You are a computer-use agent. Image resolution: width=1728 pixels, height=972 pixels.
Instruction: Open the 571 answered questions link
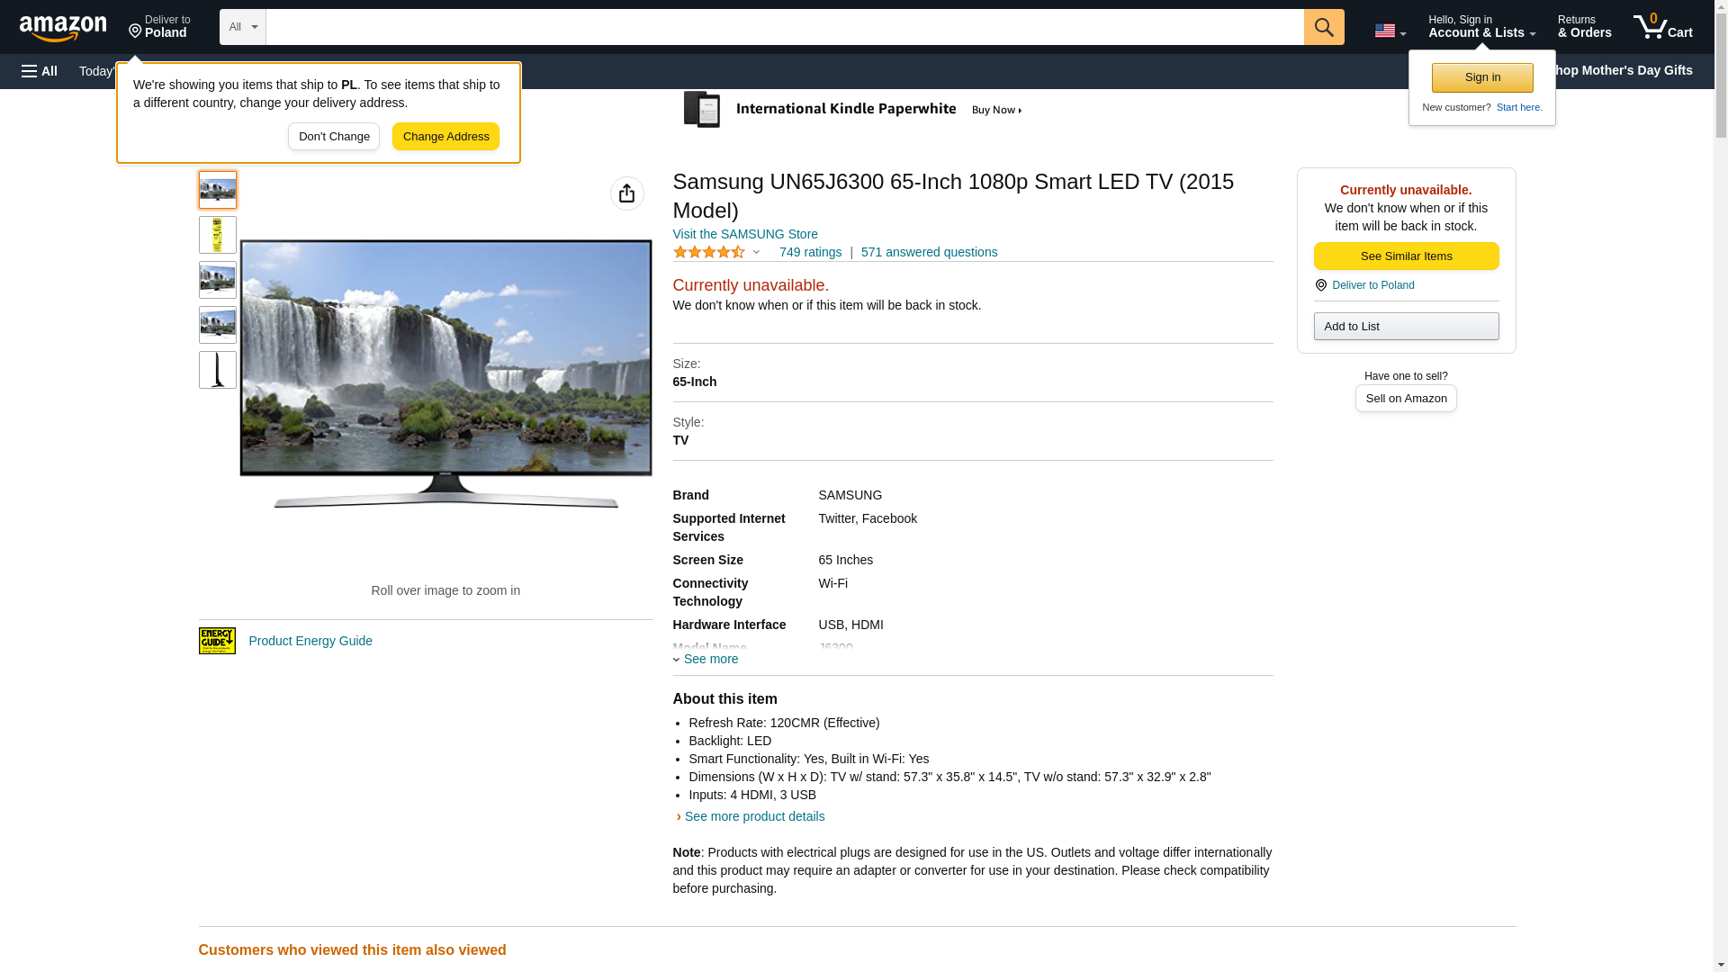point(928,252)
